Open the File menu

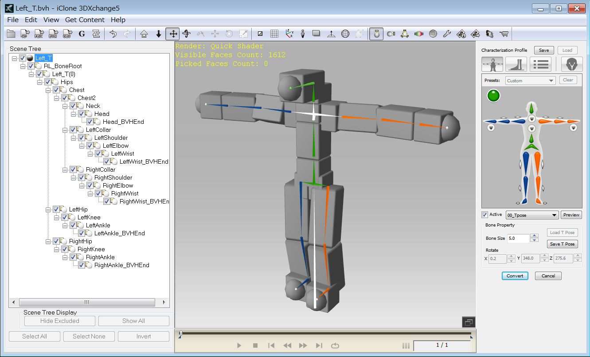tap(13, 20)
